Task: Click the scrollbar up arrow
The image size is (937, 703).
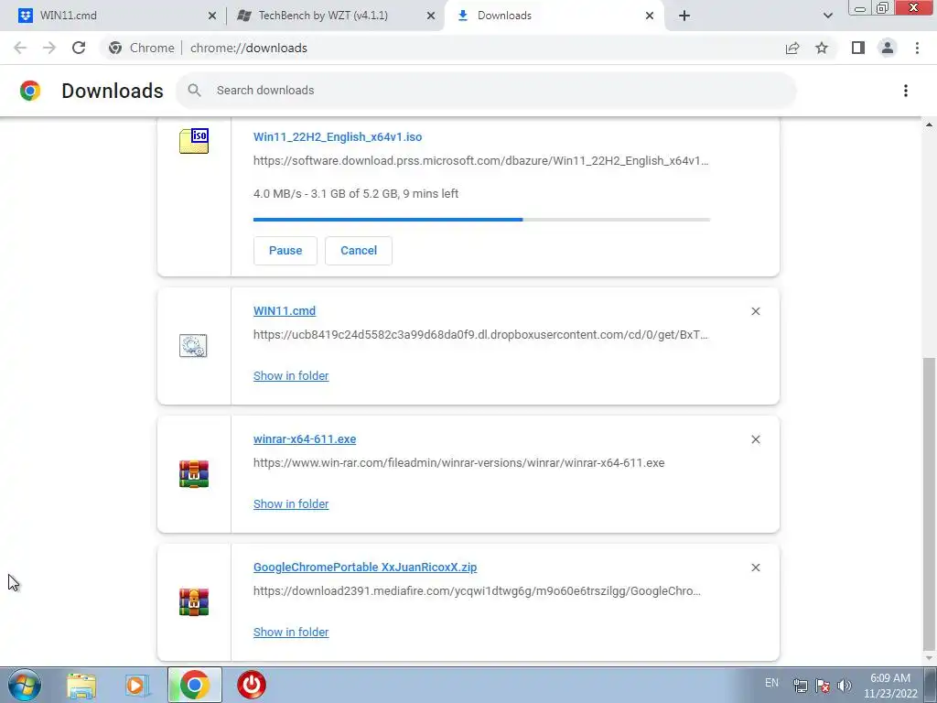Action: (929, 124)
